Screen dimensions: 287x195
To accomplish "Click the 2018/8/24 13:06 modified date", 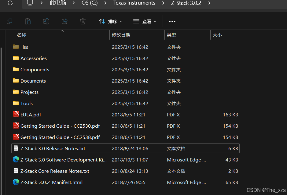I will 130,149.
